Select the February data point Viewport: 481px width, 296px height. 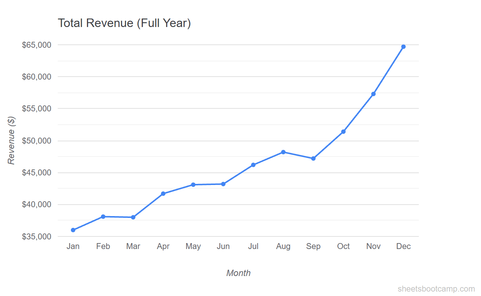(103, 216)
